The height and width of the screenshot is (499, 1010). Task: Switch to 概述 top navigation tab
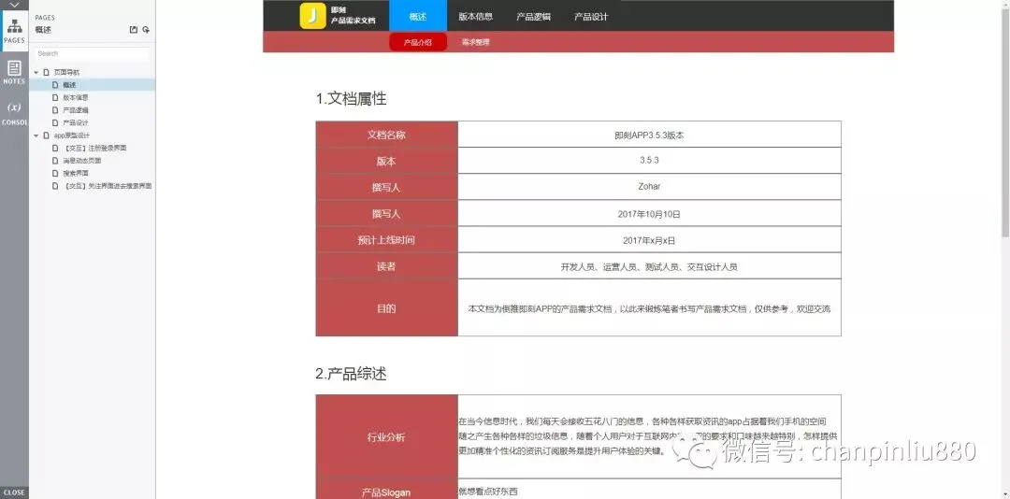[418, 16]
